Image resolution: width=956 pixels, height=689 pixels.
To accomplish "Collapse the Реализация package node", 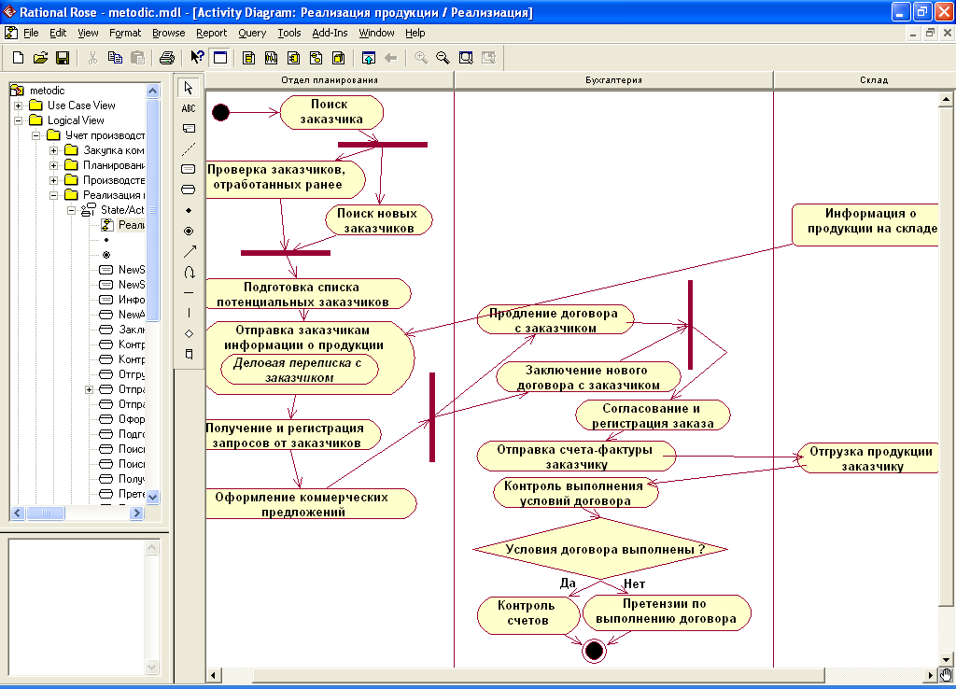I will coord(53,195).
